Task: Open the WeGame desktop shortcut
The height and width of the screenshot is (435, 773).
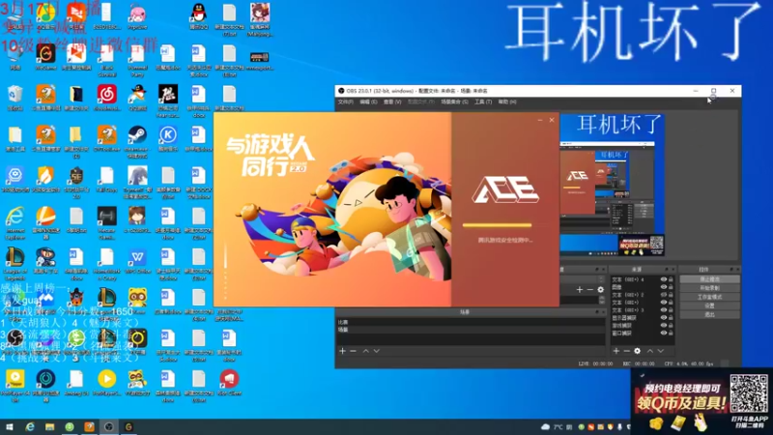Action: tap(45, 57)
